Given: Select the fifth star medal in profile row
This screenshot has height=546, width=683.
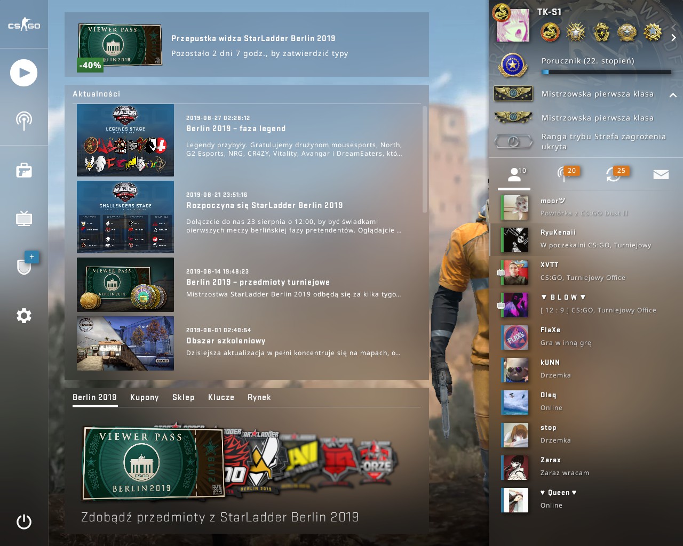Looking at the screenshot, I should 653,33.
